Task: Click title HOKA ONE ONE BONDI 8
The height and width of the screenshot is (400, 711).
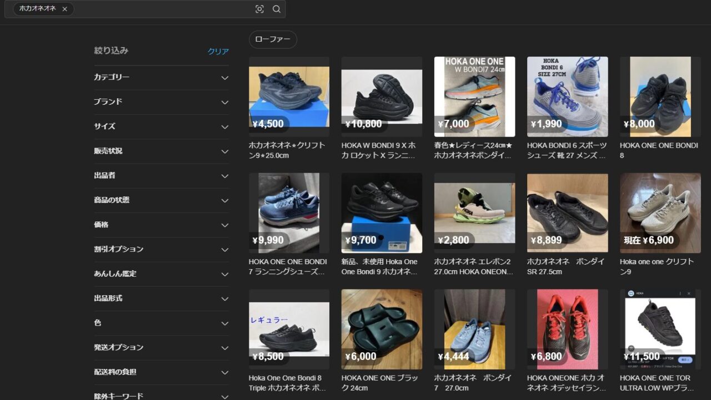Action: [x=659, y=150]
